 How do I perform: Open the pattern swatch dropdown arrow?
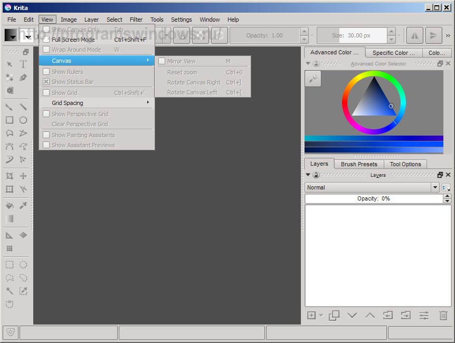coord(28,37)
